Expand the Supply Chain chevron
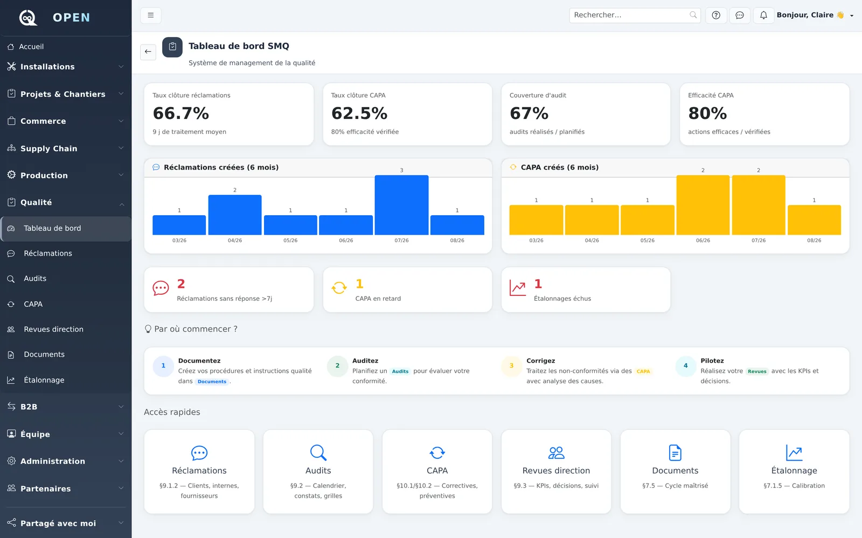The width and height of the screenshot is (862, 538). click(x=121, y=148)
